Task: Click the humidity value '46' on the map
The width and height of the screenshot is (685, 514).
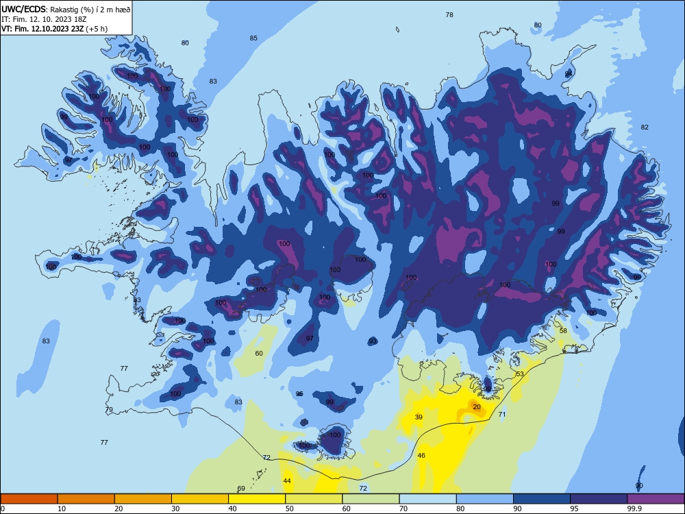Action: pos(421,456)
